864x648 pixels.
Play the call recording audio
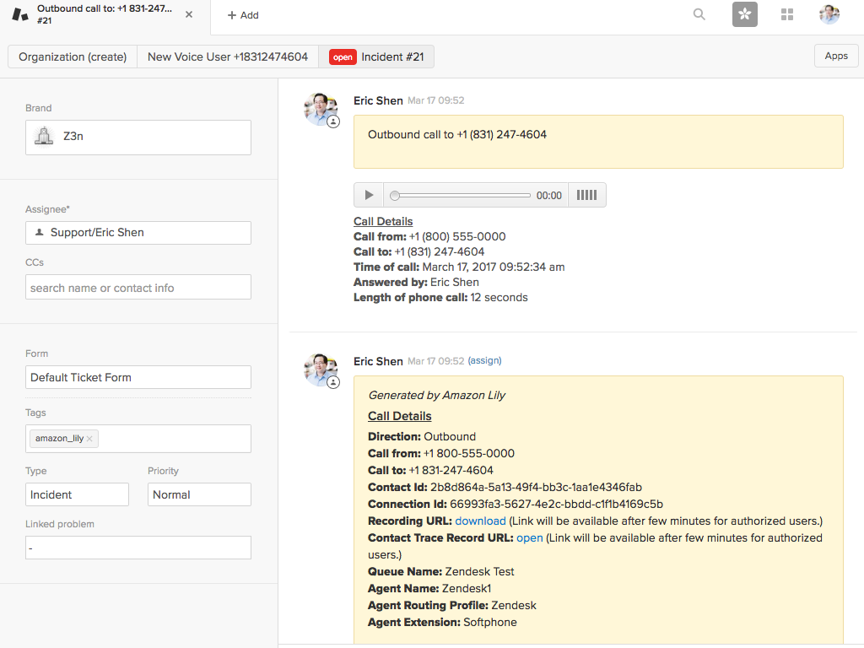pos(369,195)
